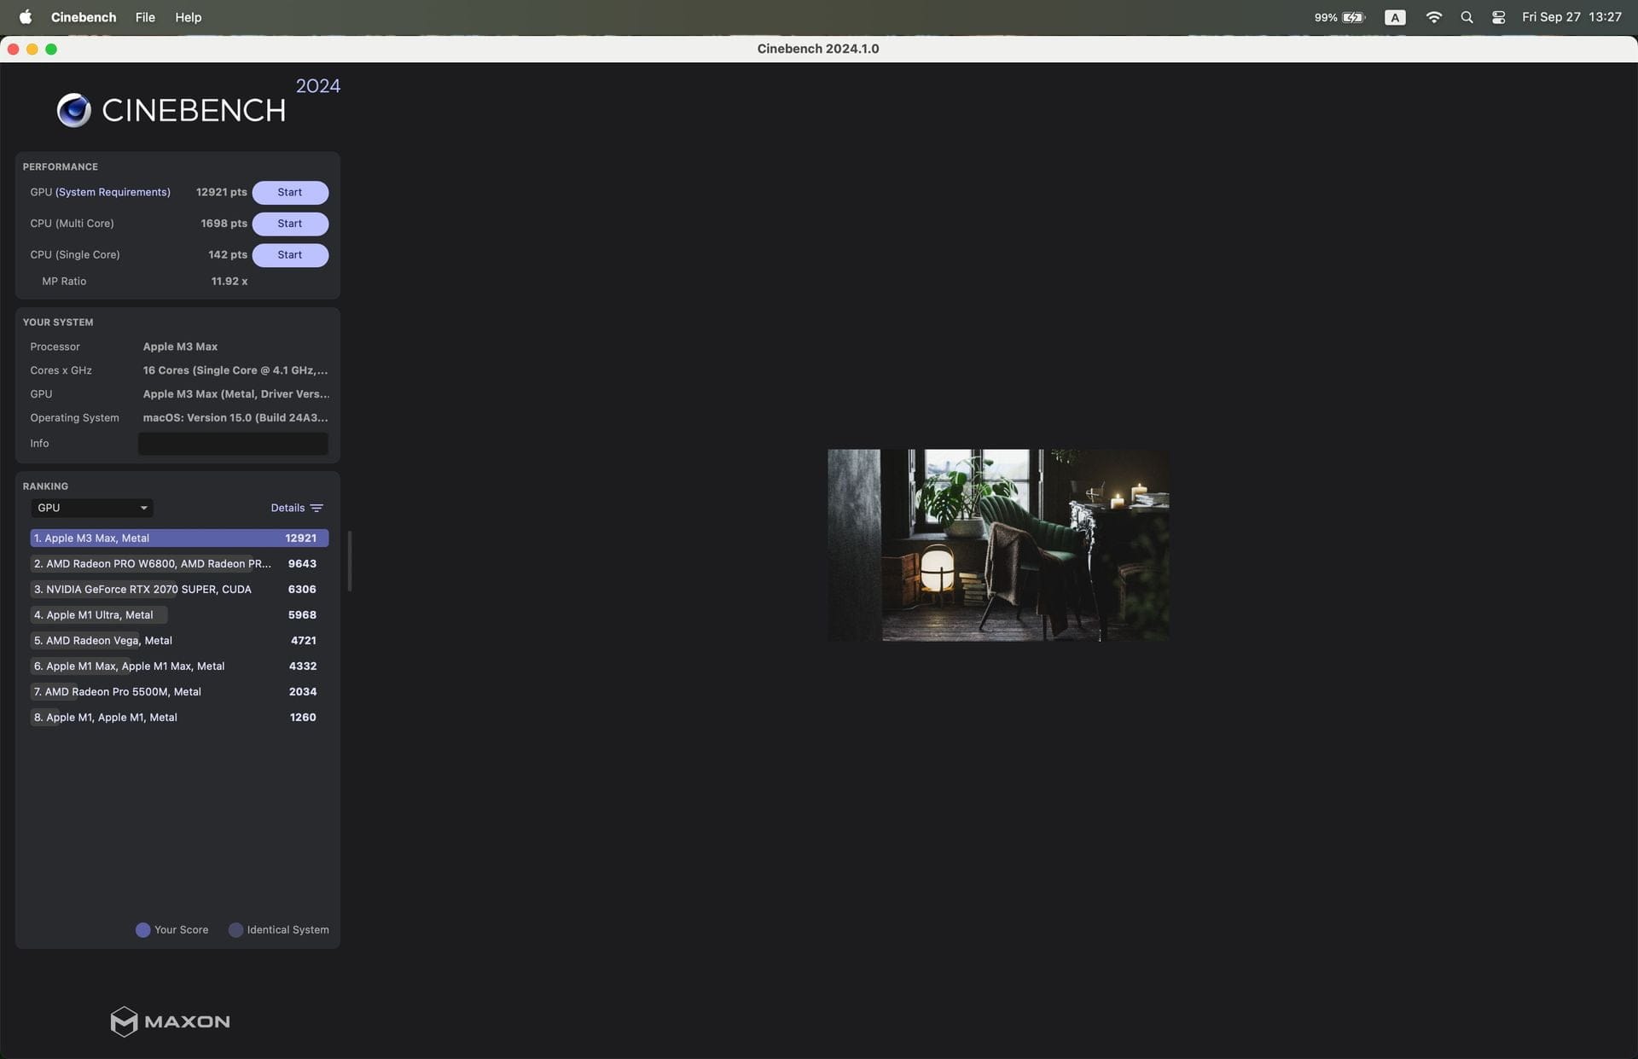Click the Cinebench 2024.1.0 window title
Viewport: 1638px width, 1059px height.
tap(818, 49)
